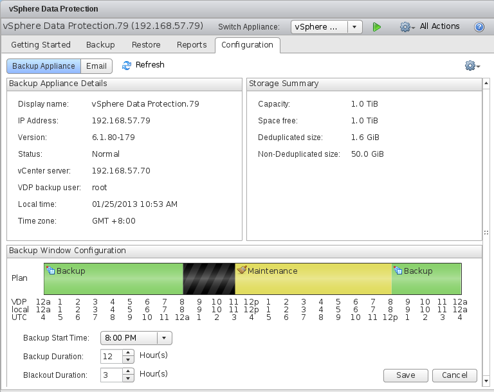Click the first Backup block icon in Plan
The width and height of the screenshot is (494, 392).
tap(50, 271)
